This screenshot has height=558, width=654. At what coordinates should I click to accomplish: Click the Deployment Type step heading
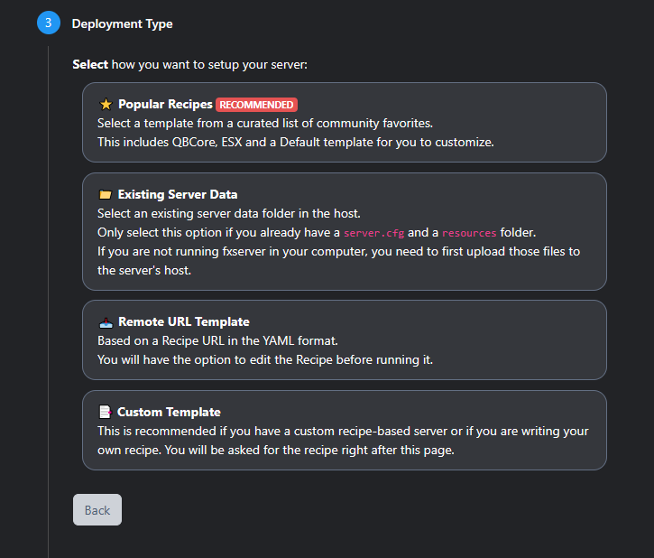point(122,23)
